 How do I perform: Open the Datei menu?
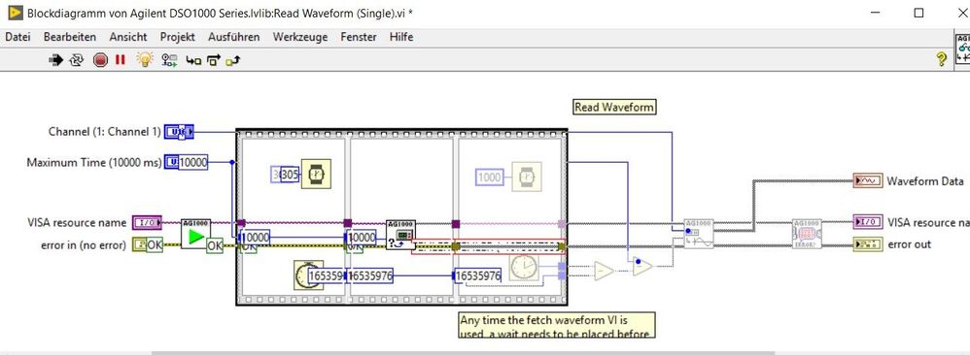[x=17, y=37]
